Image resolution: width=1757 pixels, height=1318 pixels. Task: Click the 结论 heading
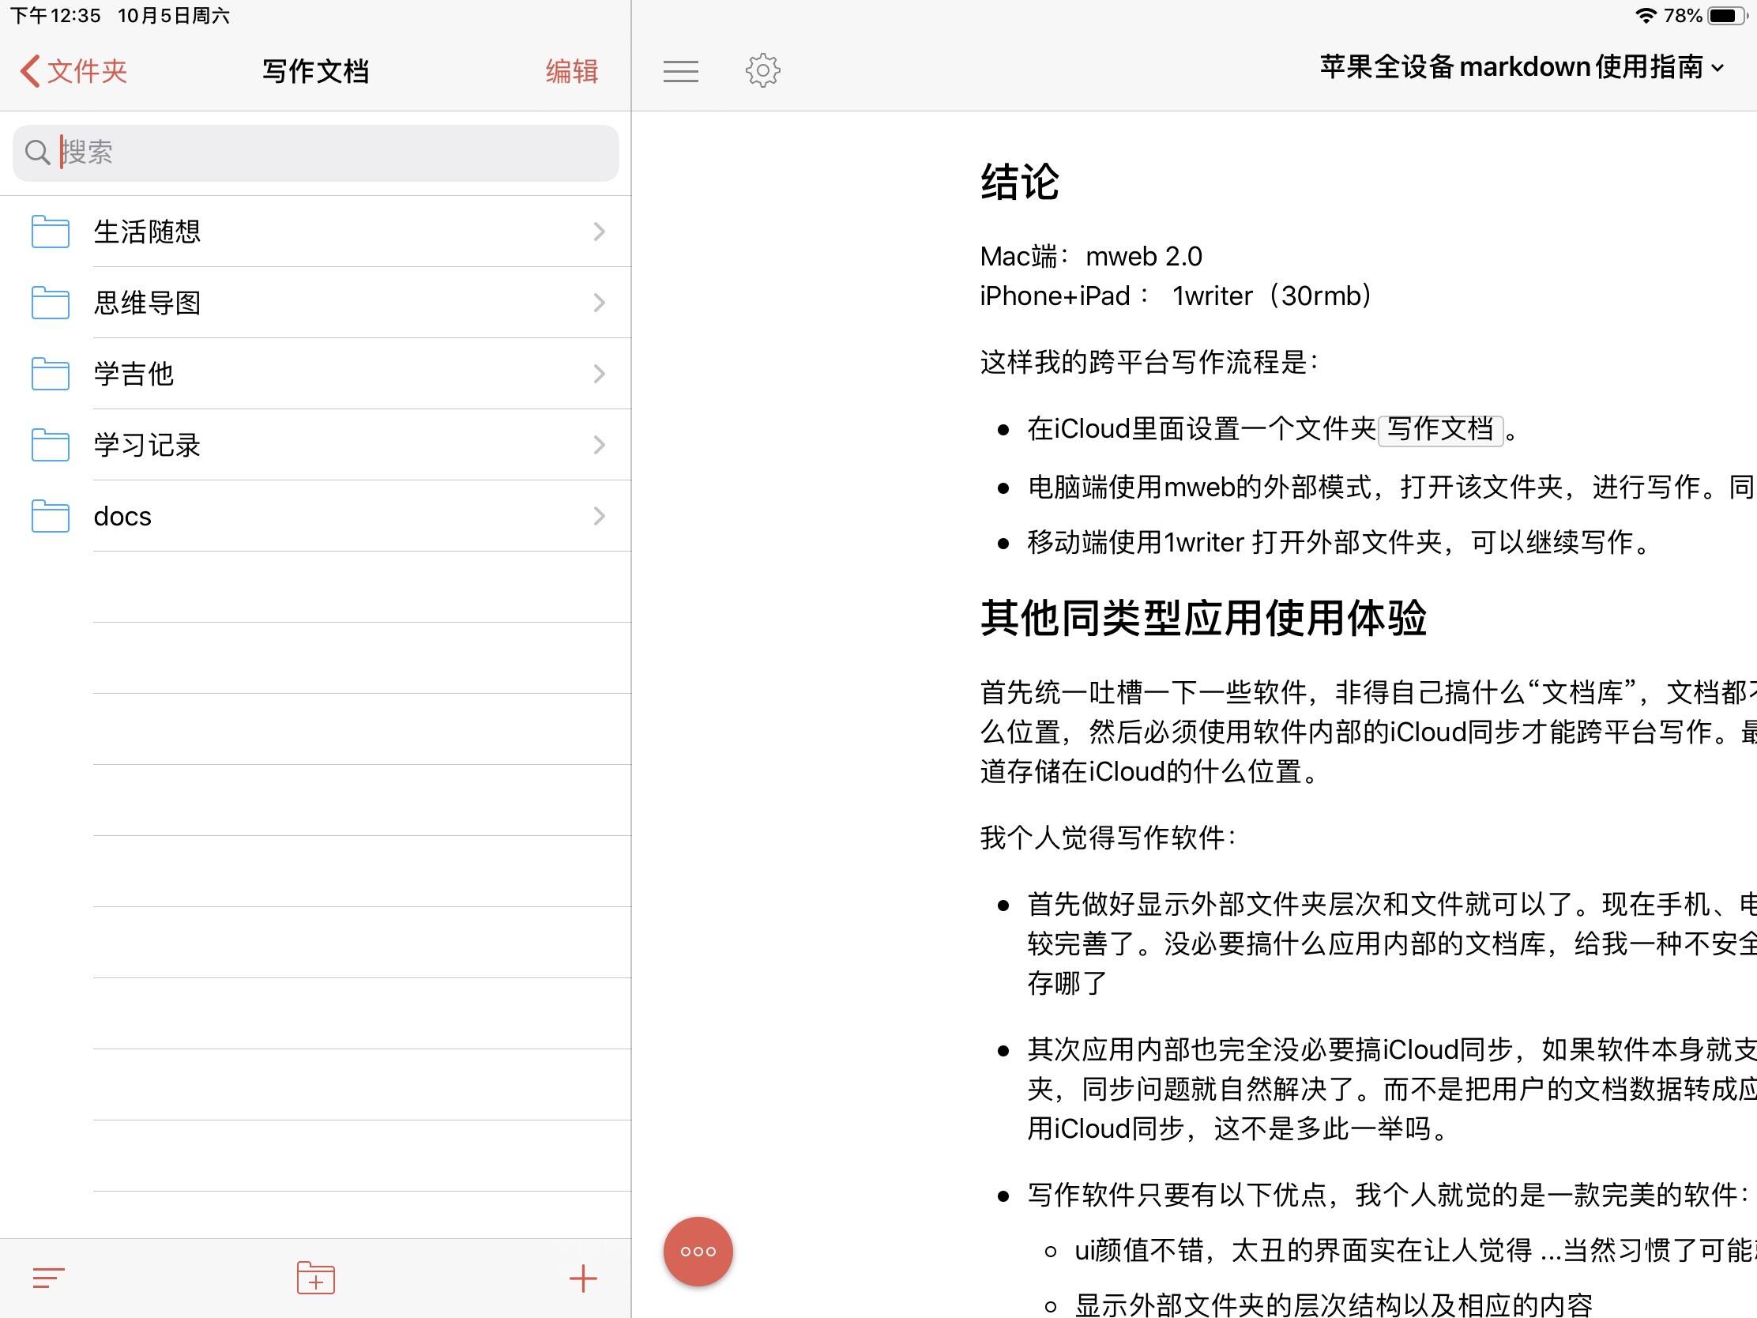1020,181
